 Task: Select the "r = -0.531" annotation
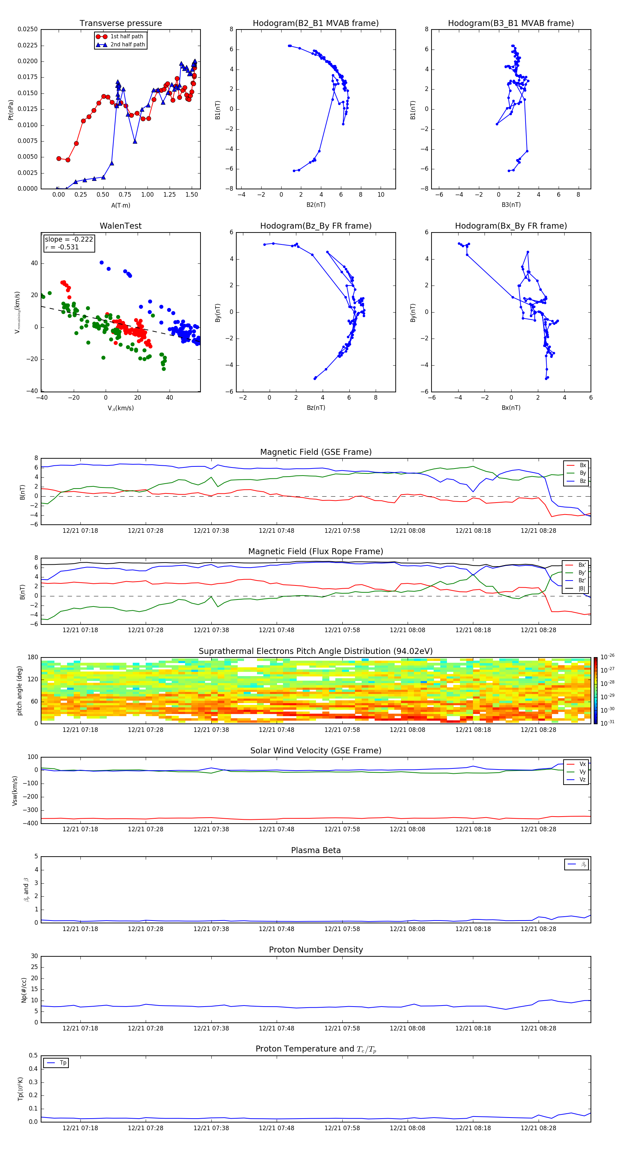click(x=62, y=247)
